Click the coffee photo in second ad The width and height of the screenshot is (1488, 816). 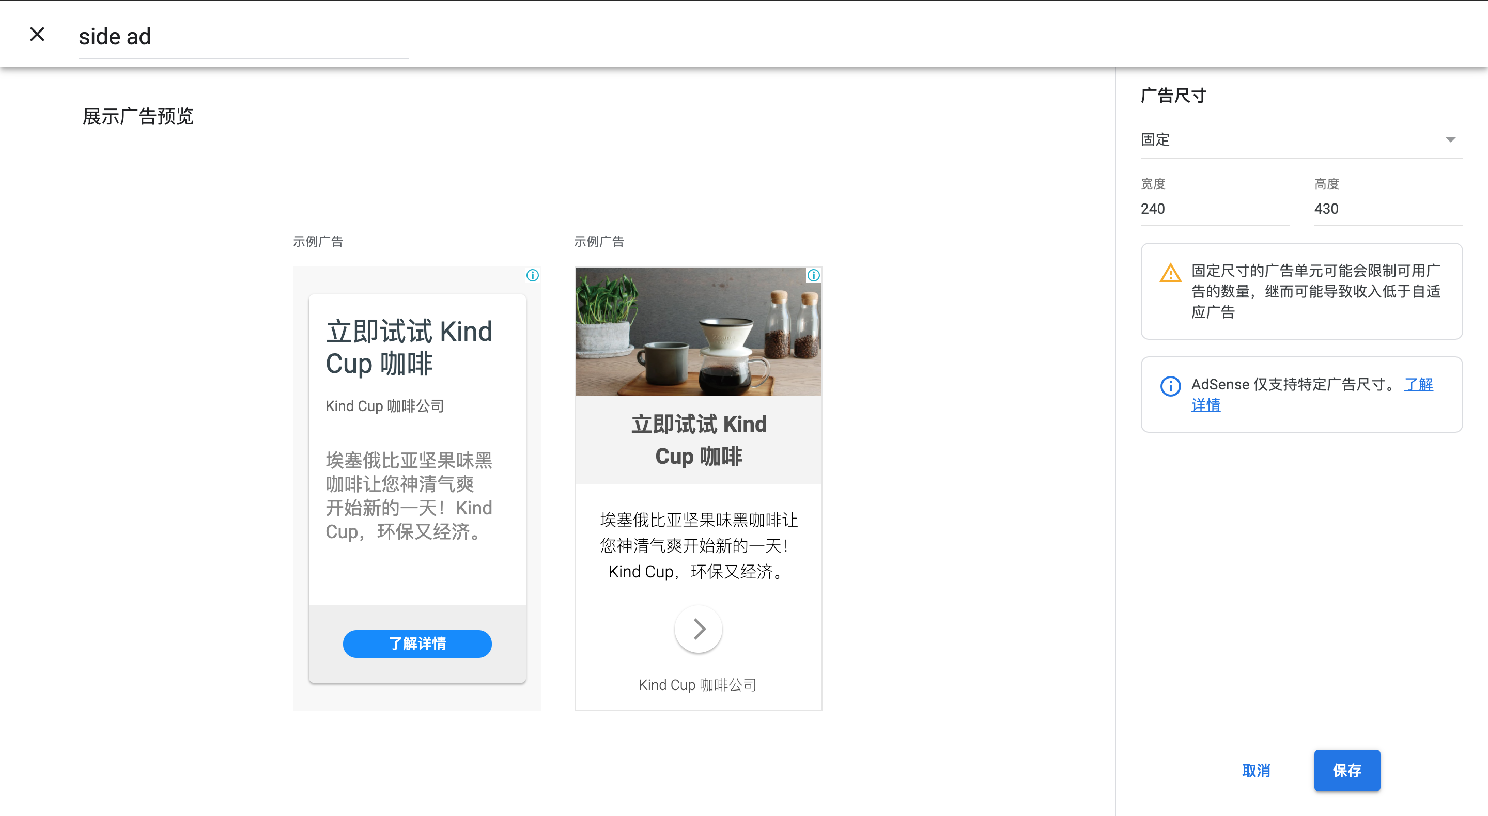click(698, 332)
